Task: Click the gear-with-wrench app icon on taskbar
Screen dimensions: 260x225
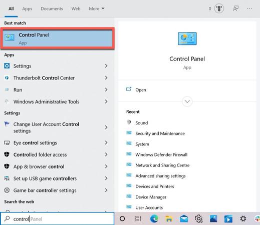Action: pos(198,218)
